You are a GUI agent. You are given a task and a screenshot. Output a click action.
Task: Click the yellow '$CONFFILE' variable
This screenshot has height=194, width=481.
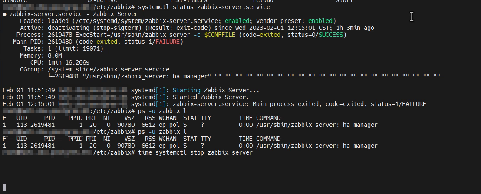click(220, 35)
